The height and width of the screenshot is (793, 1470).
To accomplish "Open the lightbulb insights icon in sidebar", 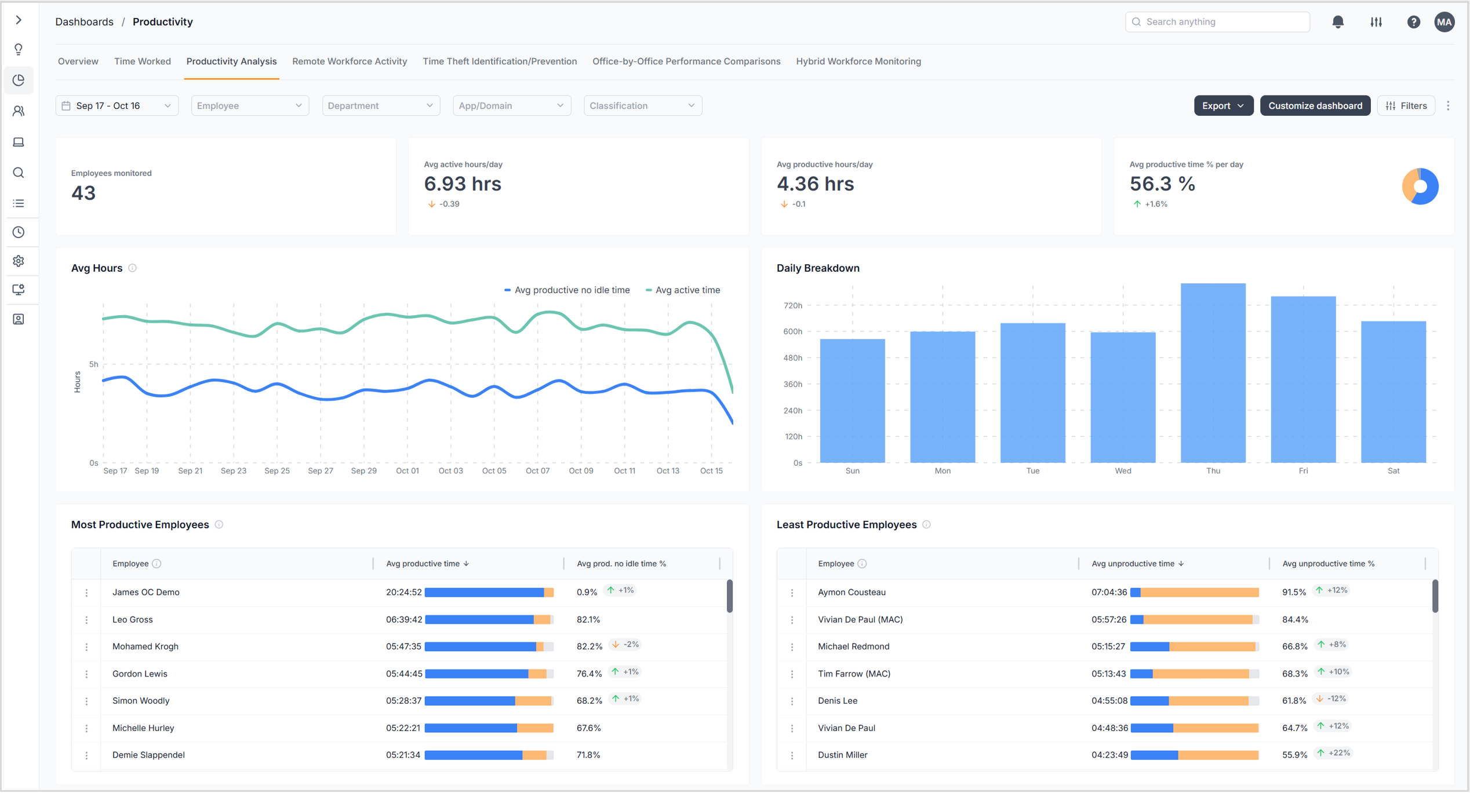I will click(19, 50).
